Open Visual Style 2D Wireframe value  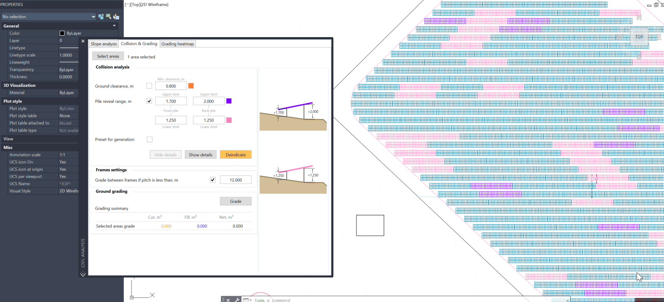(68, 191)
